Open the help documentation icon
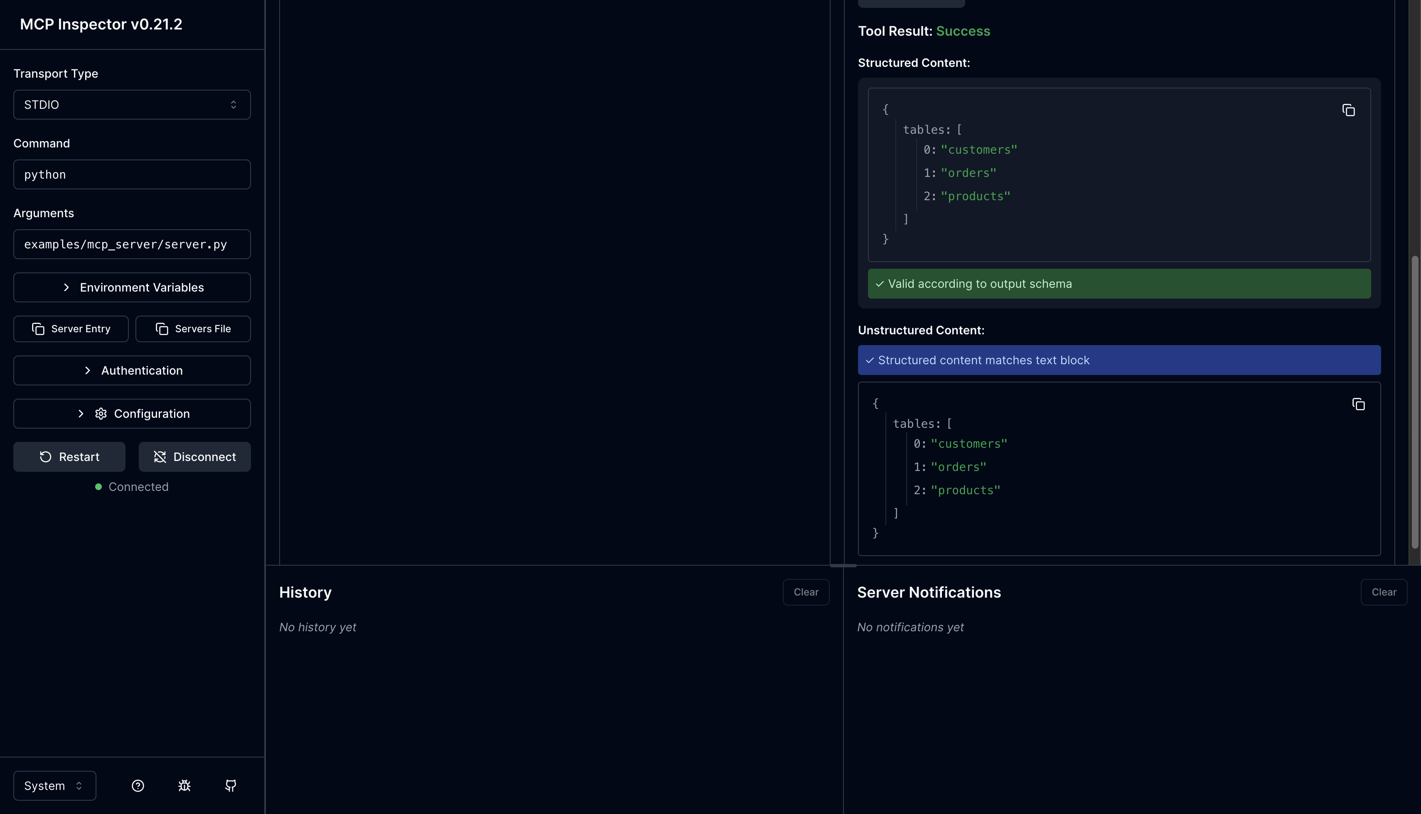Viewport: 1421px width, 814px height. 138,785
